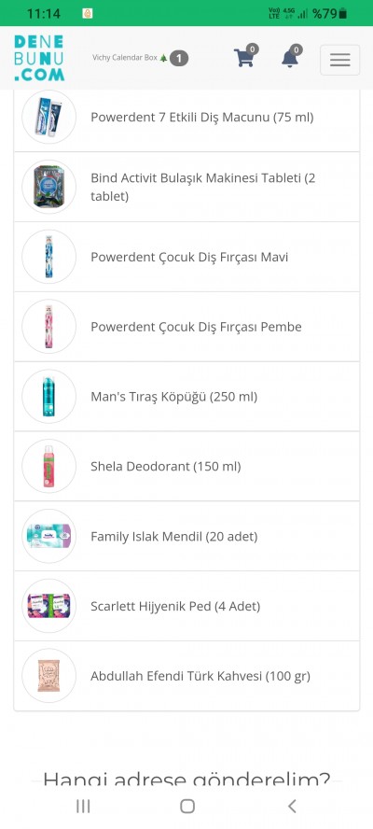Tap Abdullah Efendi Türk Kahvesi image

tap(49, 675)
